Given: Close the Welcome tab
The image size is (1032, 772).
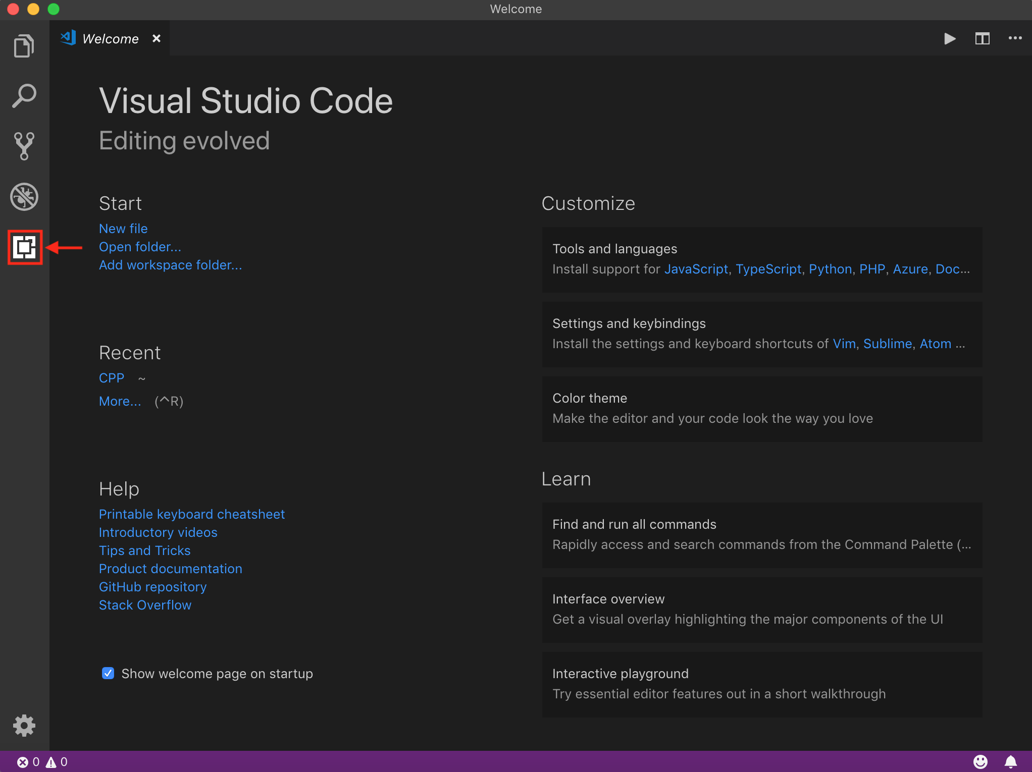Looking at the screenshot, I should (156, 38).
